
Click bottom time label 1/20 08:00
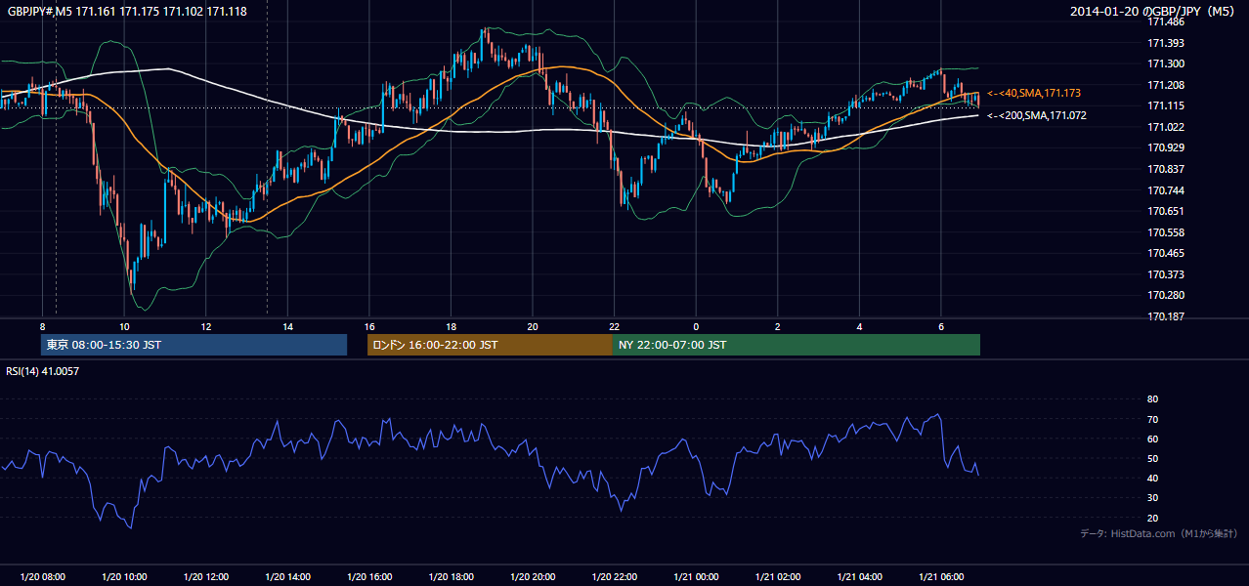[42, 577]
